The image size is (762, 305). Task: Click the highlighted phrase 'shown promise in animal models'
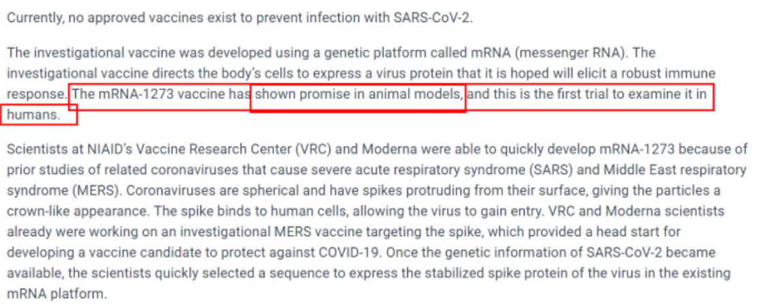coord(359,94)
